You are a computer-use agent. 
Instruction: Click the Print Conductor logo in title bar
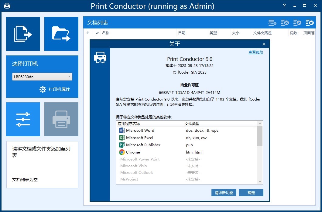[7, 6]
